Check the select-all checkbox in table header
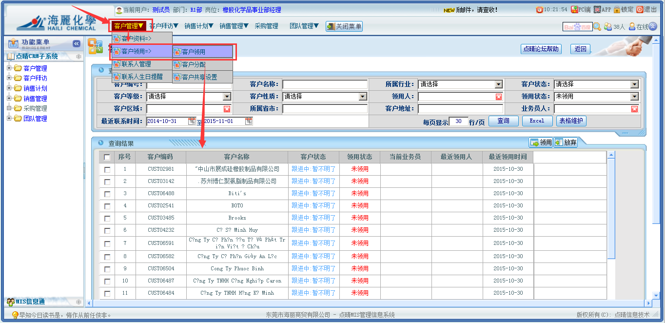 [107, 157]
